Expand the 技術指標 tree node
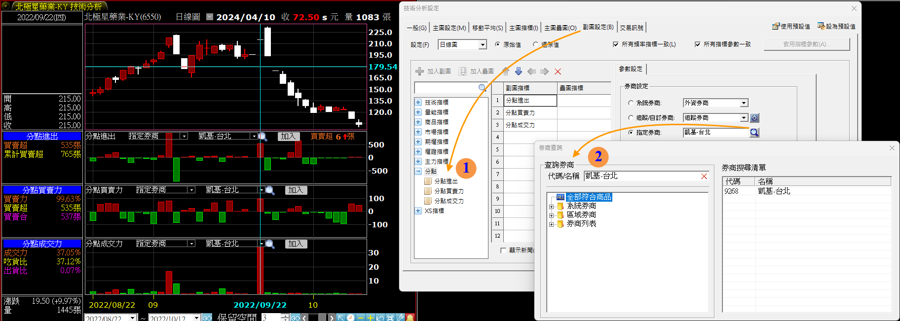Viewport: 900px width, 321px height. pos(418,103)
